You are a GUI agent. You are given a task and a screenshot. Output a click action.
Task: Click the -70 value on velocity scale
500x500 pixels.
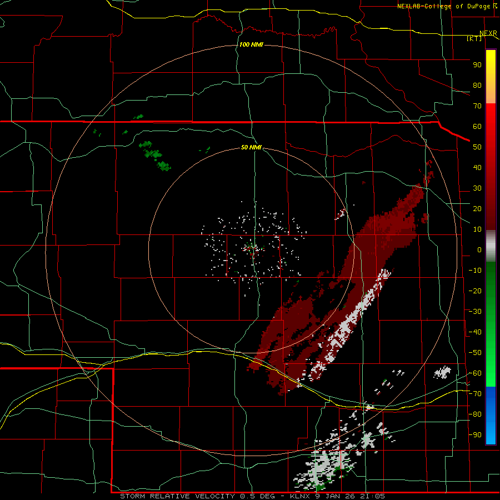click(x=475, y=394)
